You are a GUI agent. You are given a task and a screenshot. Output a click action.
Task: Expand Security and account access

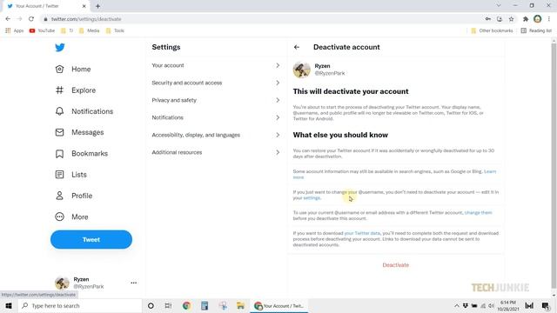(x=216, y=83)
